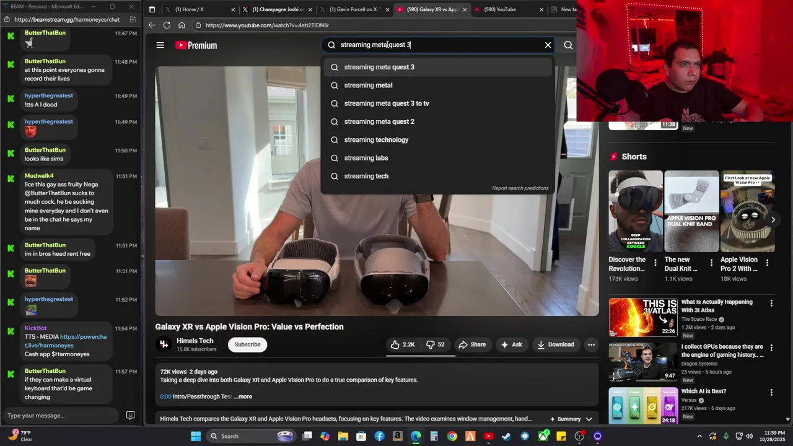793x446 pixels.
Task: Open Short 'The new Dual Knit...' thumbnail
Action: (x=691, y=211)
